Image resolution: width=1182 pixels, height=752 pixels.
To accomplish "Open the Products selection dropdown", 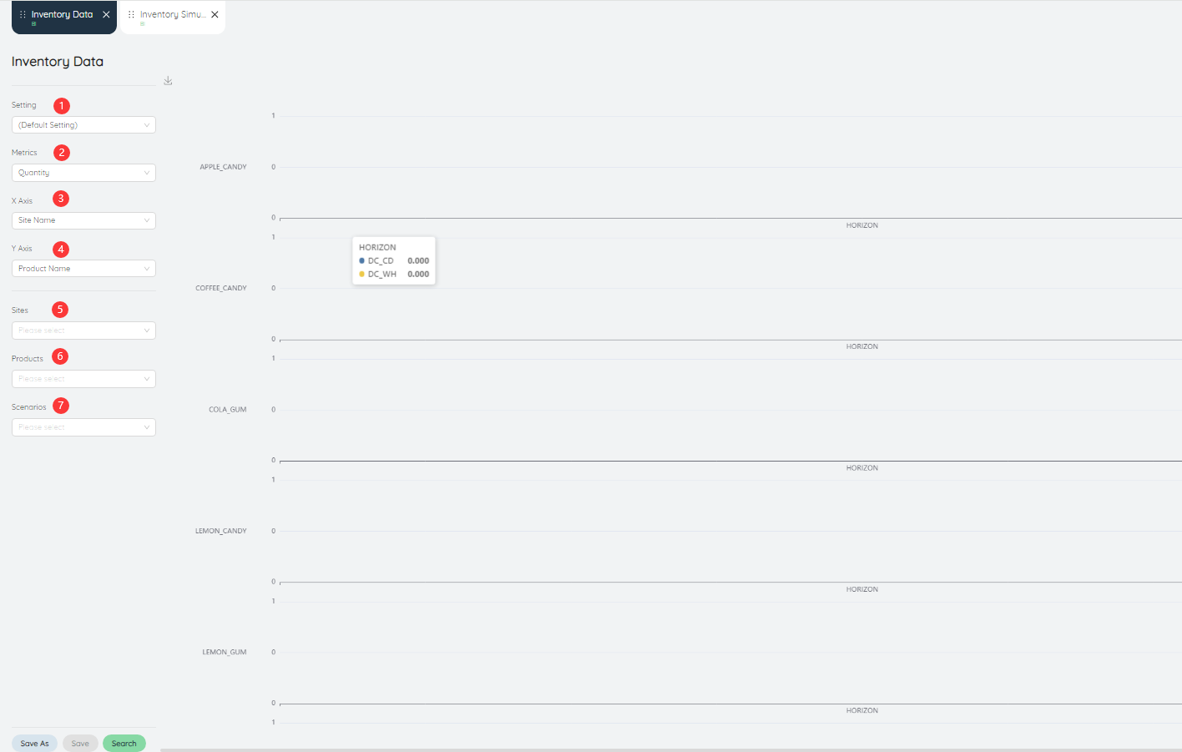I will pyautogui.click(x=83, y=379).
